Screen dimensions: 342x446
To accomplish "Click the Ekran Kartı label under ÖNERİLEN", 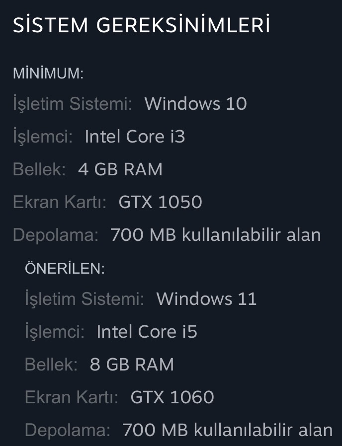I will 72,397.
